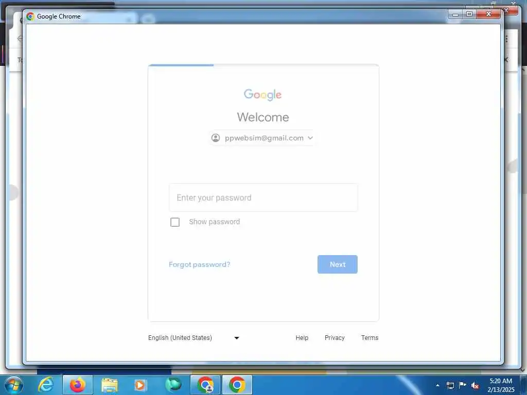
Task: Open the English (United States) language dropdown
Action: coord(194,337)
